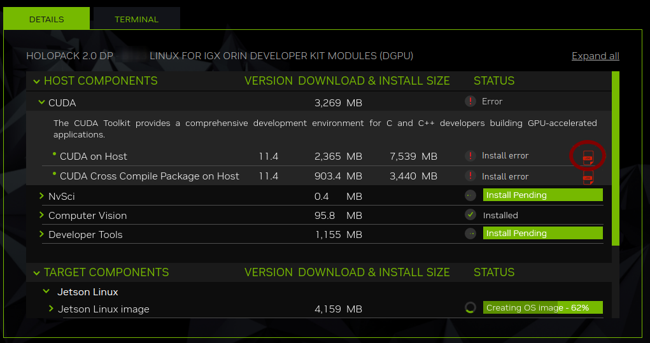Select CUDA Cross Compile Package on Host label
This screenshot has height=343, width=650.
(x=149, y=176)
